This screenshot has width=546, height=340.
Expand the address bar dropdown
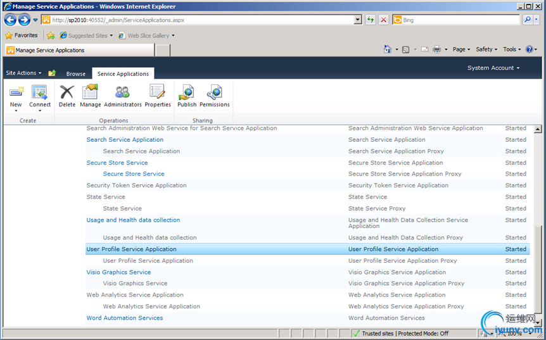pyautogui.click(x=358, y=20)
